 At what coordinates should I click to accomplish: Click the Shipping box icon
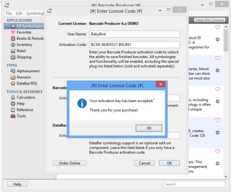point(13,57)
